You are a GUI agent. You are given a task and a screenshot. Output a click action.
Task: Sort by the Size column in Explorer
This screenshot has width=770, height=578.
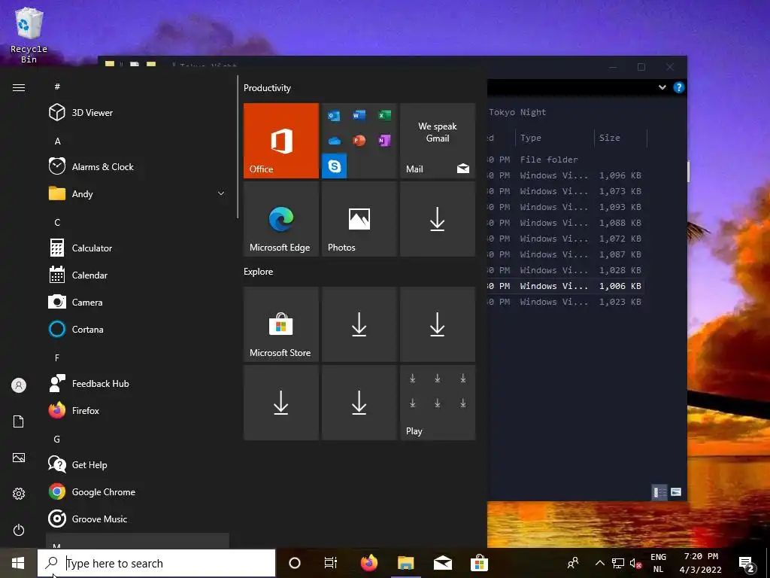620,138
